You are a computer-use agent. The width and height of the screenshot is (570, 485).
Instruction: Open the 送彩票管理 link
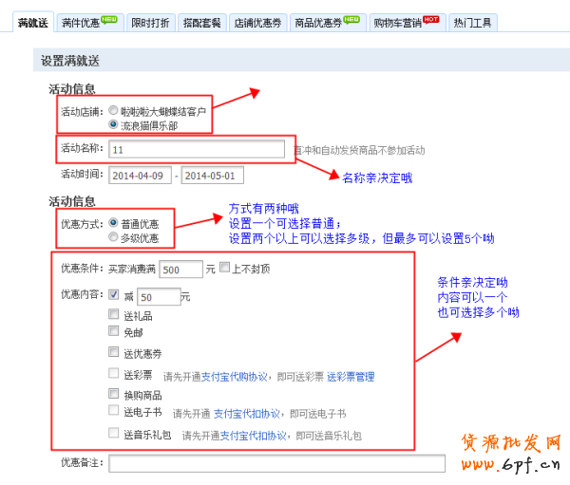click(x=351, y=377)
